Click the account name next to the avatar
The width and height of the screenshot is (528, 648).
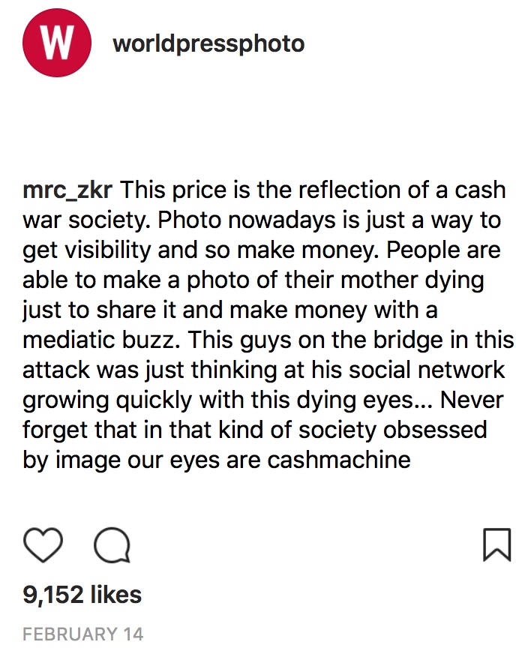pyautogui.click(x=208, y=44)
